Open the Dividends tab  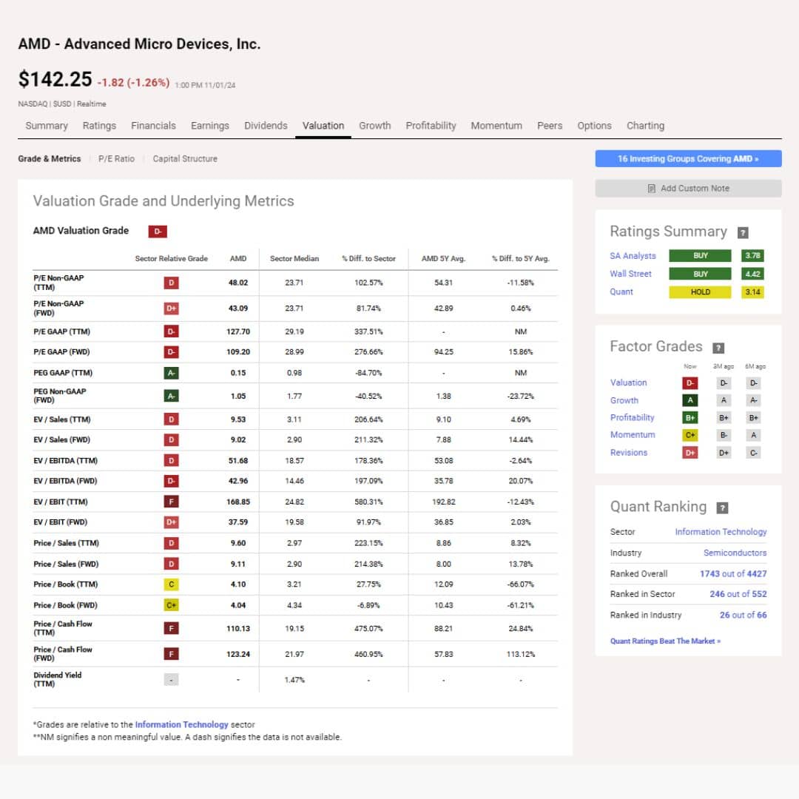(x=266, y=126)
